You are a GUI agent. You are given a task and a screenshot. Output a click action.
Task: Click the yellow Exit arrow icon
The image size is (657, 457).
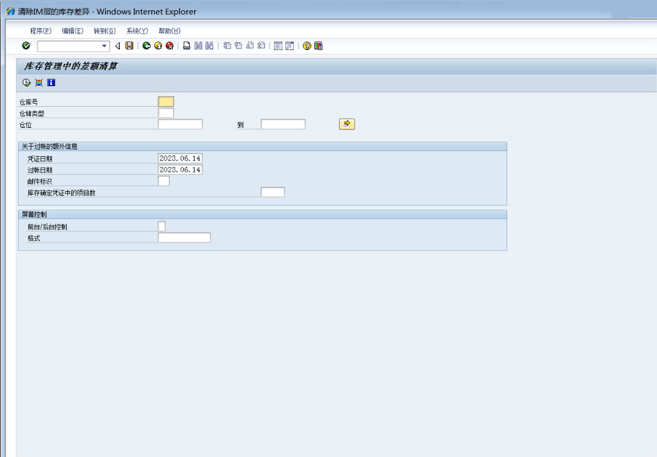(158, 46)
